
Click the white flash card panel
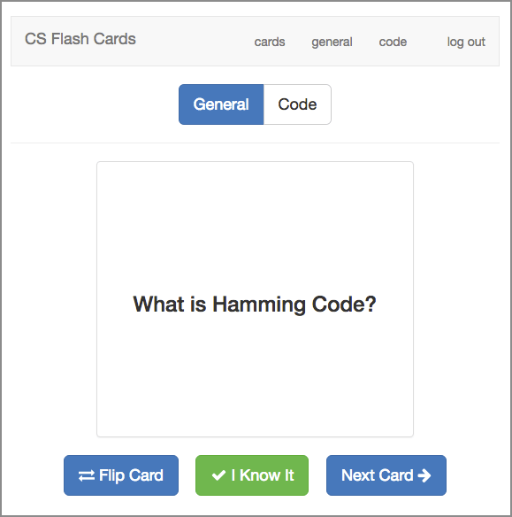(255, 299)
